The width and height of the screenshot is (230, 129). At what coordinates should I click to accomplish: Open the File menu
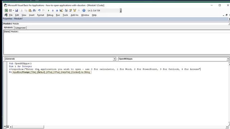point(11,15)
